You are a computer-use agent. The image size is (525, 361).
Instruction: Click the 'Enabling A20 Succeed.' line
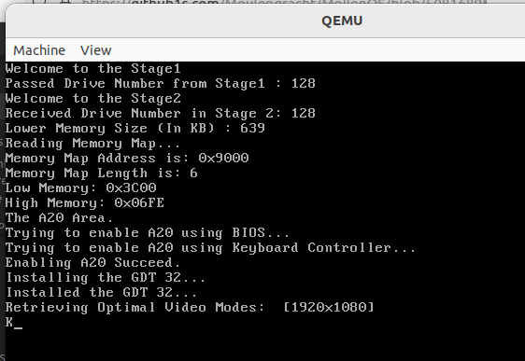point(92,263)
